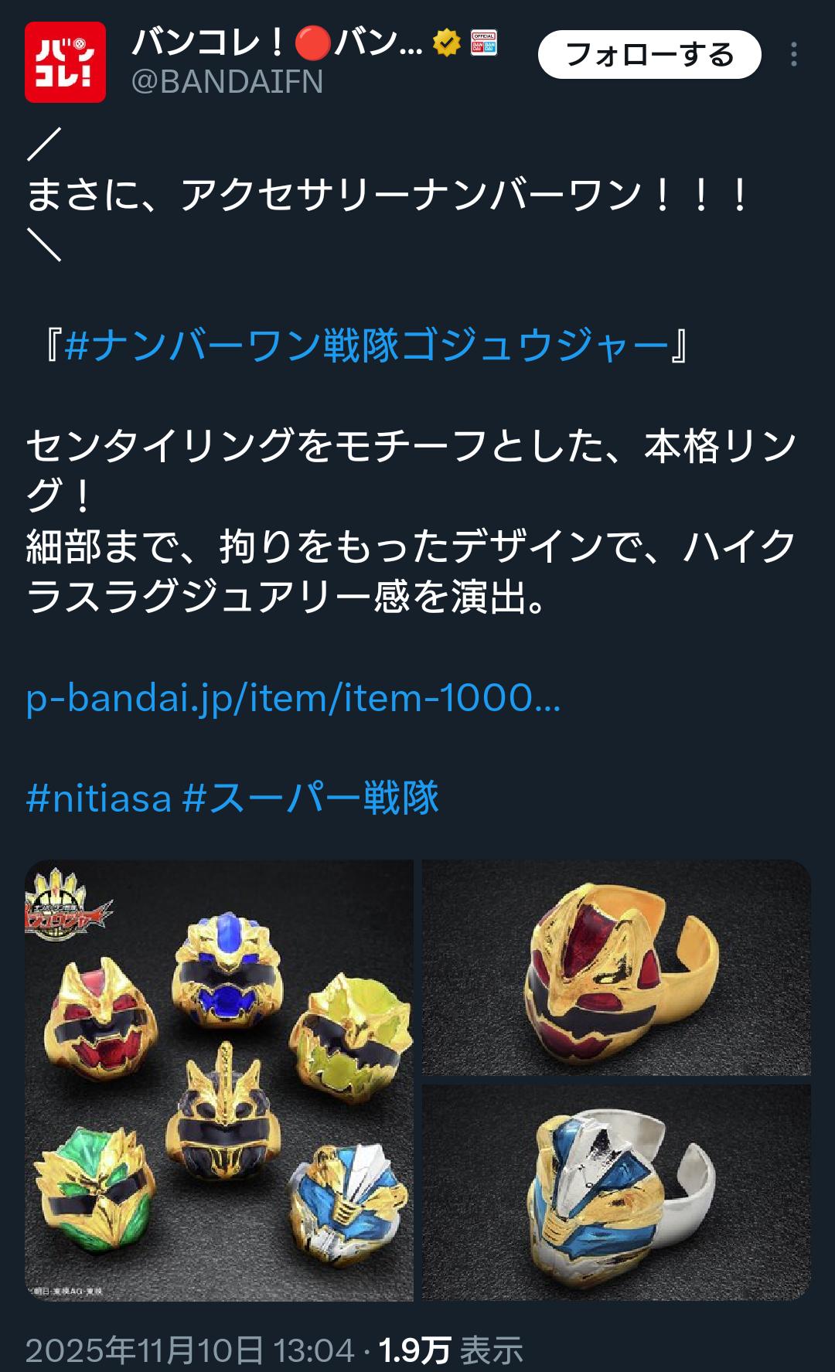Screen dimensions: 835x1372
Task: Click the Bandai official affiliate badge
Action: pyautogui.click(x=484, y=43)
